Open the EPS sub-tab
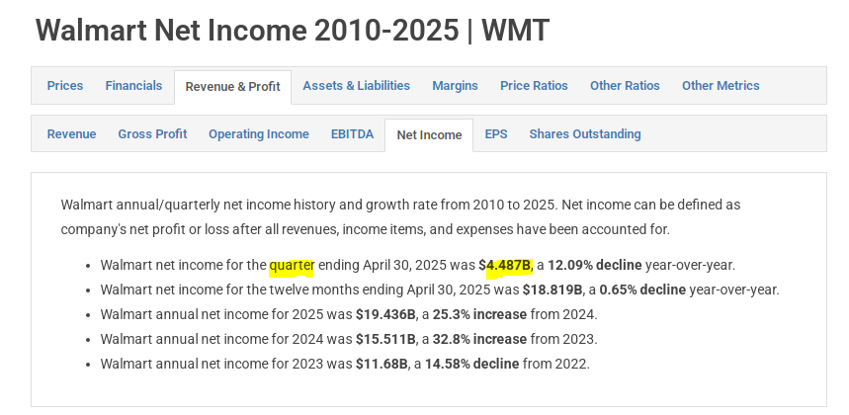The width and height of the screenshot is (849, 415). [496, 134]
